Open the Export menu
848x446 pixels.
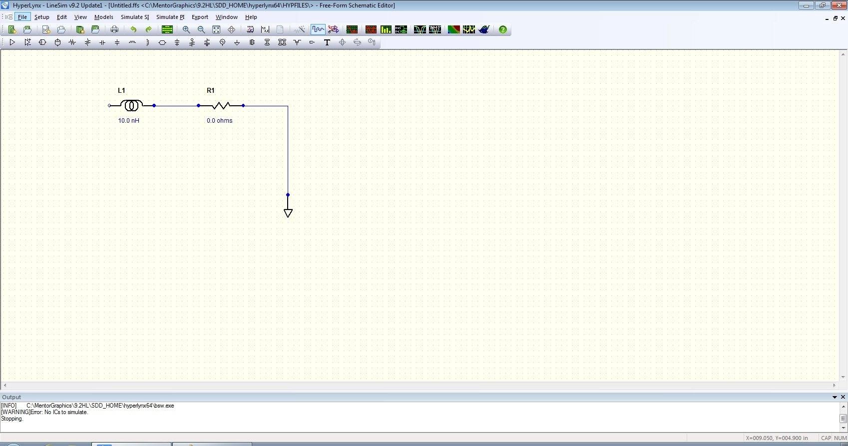click(200, 17)
